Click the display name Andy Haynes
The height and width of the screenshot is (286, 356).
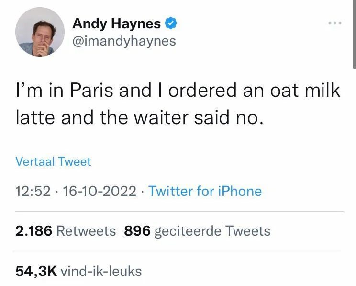[x=116, y=23]
